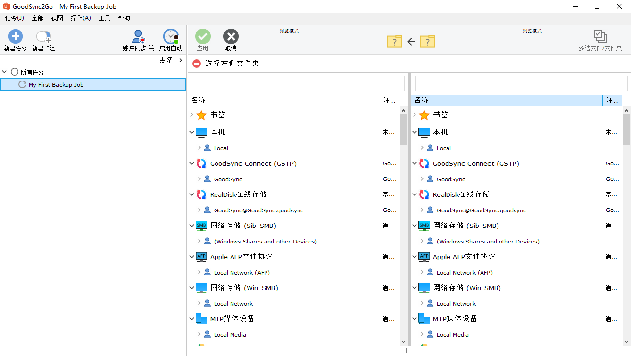This screenshot has height=356, width=631.
Task: Open the View (视图) menu
Action: 57,18
